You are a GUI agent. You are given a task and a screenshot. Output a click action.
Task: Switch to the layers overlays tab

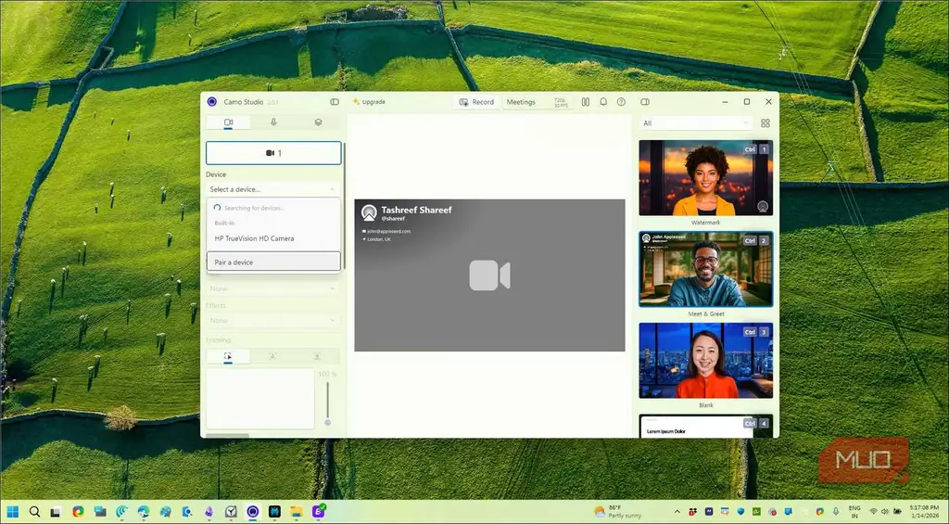[319, 122]
